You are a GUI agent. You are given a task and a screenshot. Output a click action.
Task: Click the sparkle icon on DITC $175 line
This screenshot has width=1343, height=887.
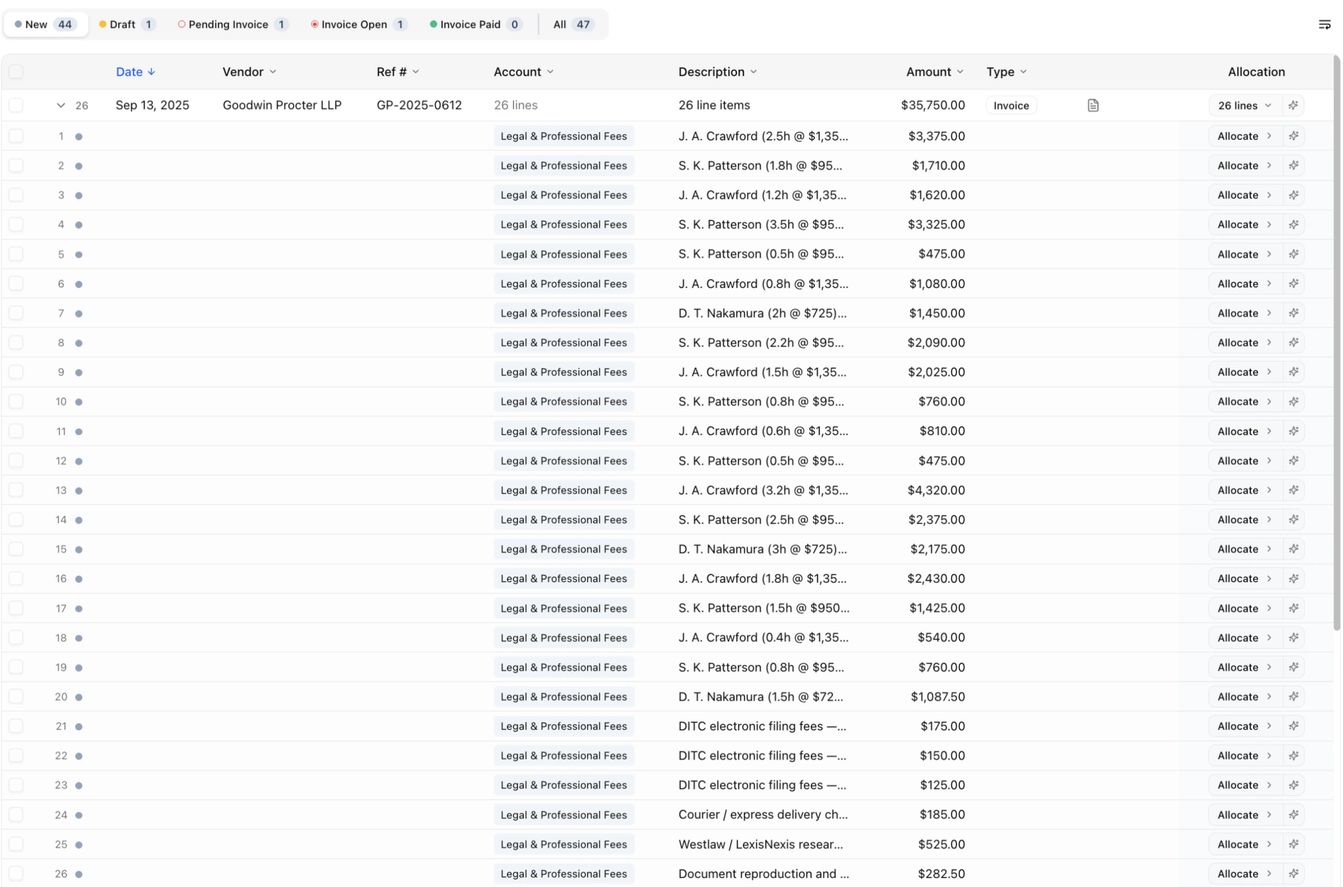[x=1295, y=726]
